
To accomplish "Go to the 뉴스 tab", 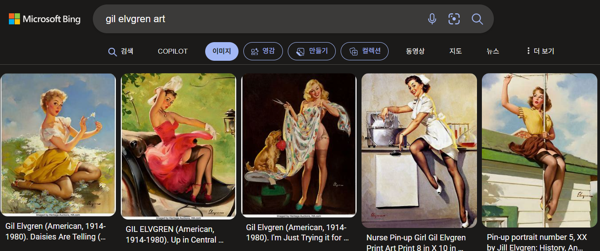I will click(x=493, y=51).
